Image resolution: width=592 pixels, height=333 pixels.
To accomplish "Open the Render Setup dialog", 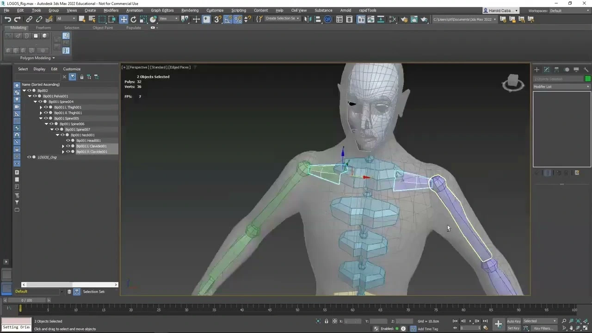I will click(x=404, y=19).
